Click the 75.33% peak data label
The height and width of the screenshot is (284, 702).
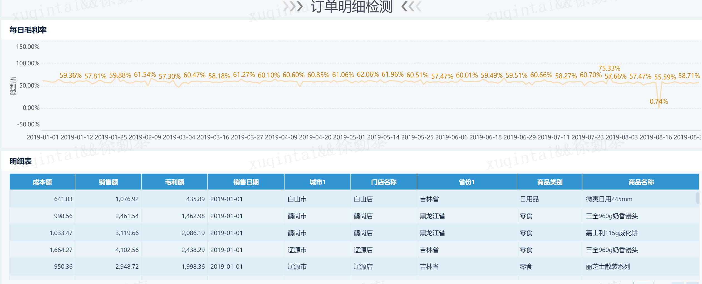(x=609, y=68)
